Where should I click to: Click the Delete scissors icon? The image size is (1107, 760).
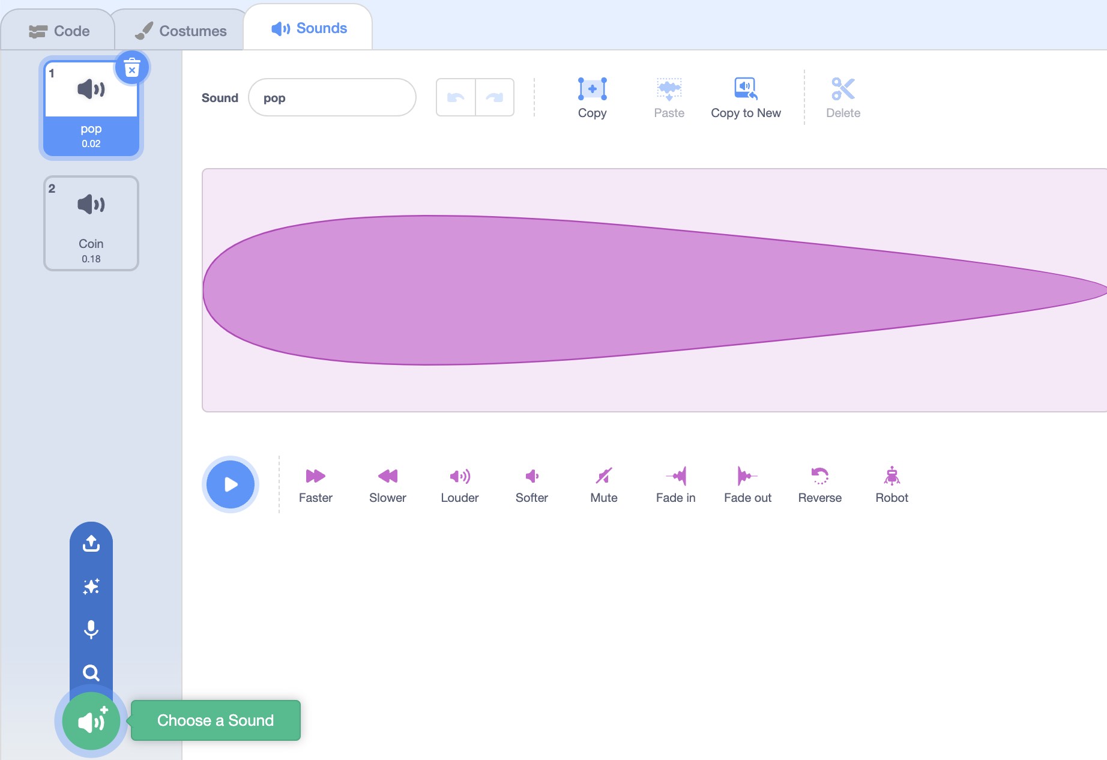pos(843,98)
